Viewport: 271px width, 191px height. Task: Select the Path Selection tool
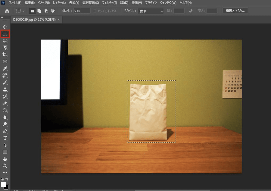tap(5, 145)
